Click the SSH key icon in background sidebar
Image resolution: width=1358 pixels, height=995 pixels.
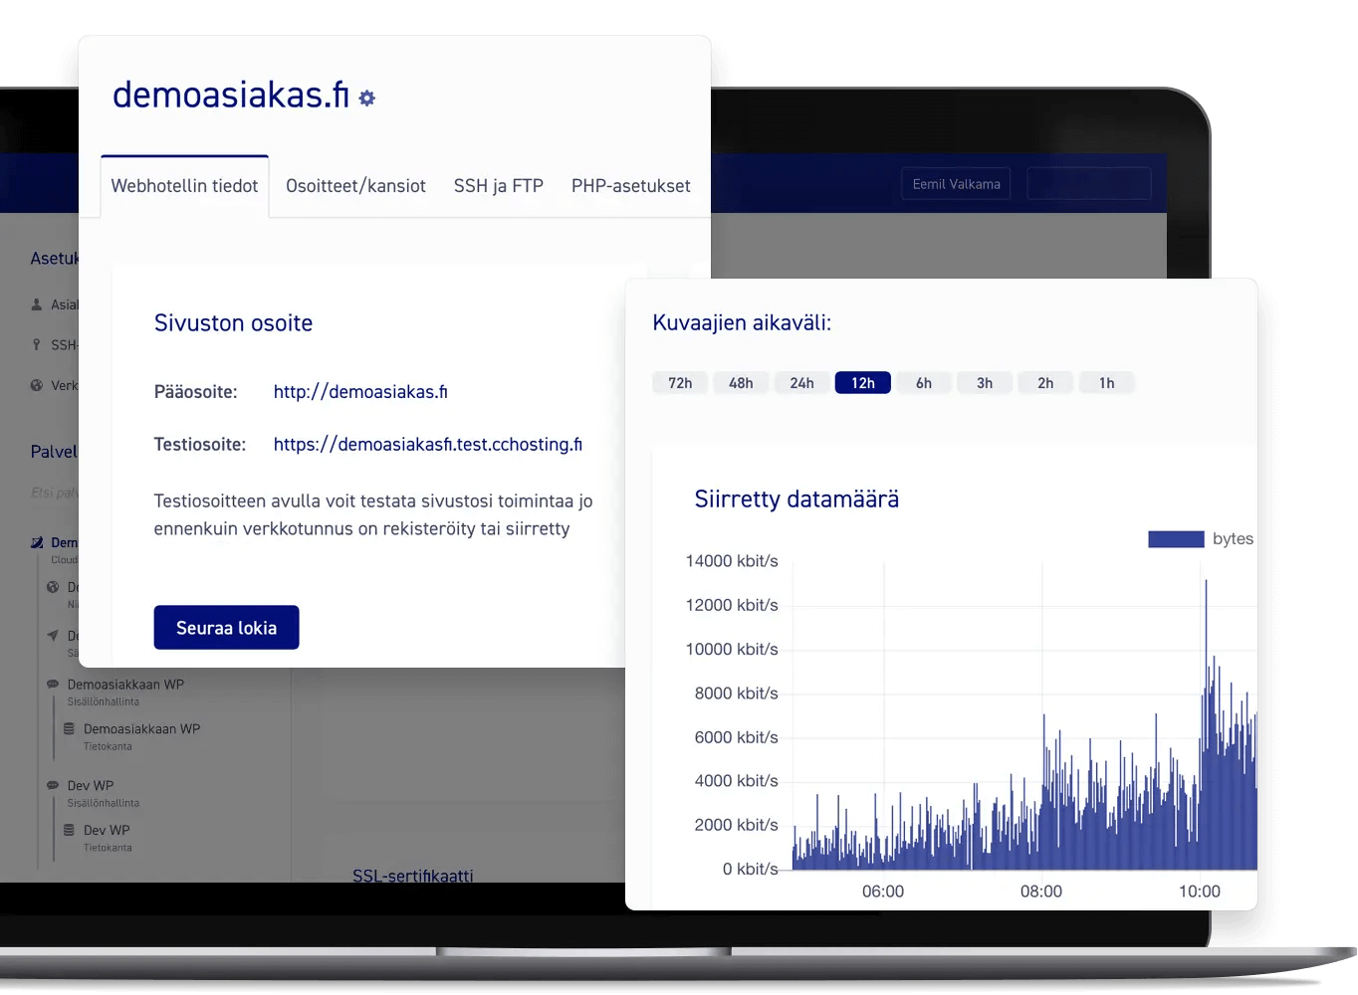(37, 344)
